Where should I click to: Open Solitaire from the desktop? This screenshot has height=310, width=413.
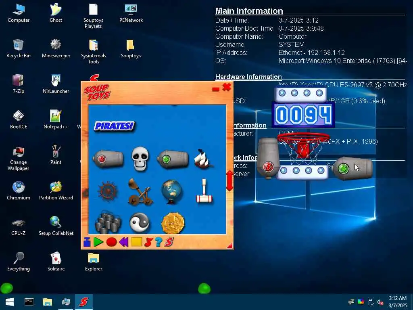(x=56, y=262)
